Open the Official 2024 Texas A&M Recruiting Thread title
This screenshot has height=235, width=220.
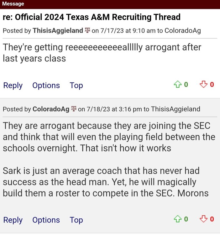pyautogui.click(x=92, y=17)
